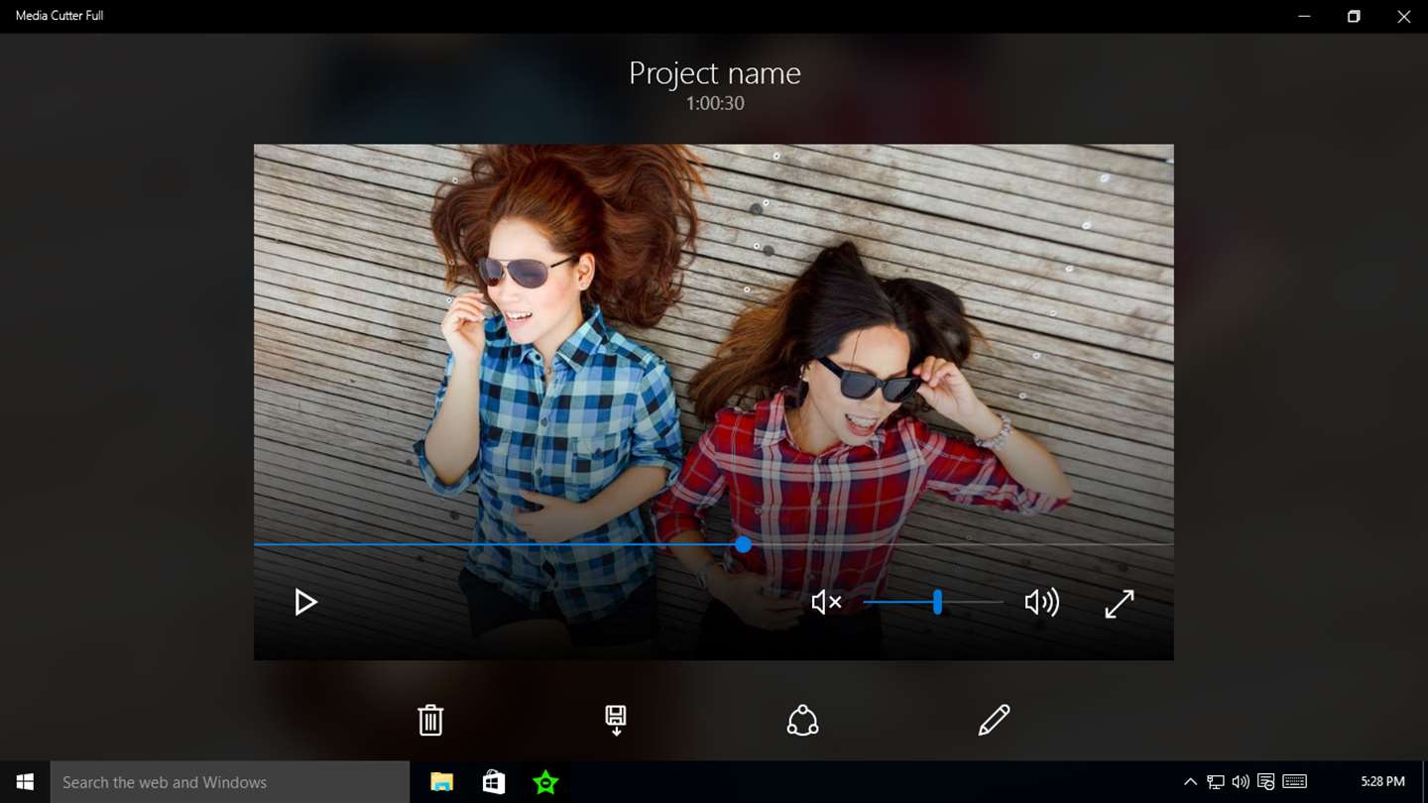Edit the project with pencil icon
The width and height of the screenshot is (1428, 803).
(x=994, y=720)
